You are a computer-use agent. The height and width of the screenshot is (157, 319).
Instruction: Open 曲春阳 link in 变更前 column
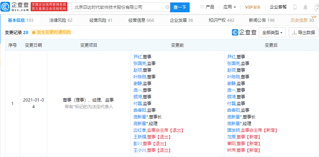pos(140,110)
